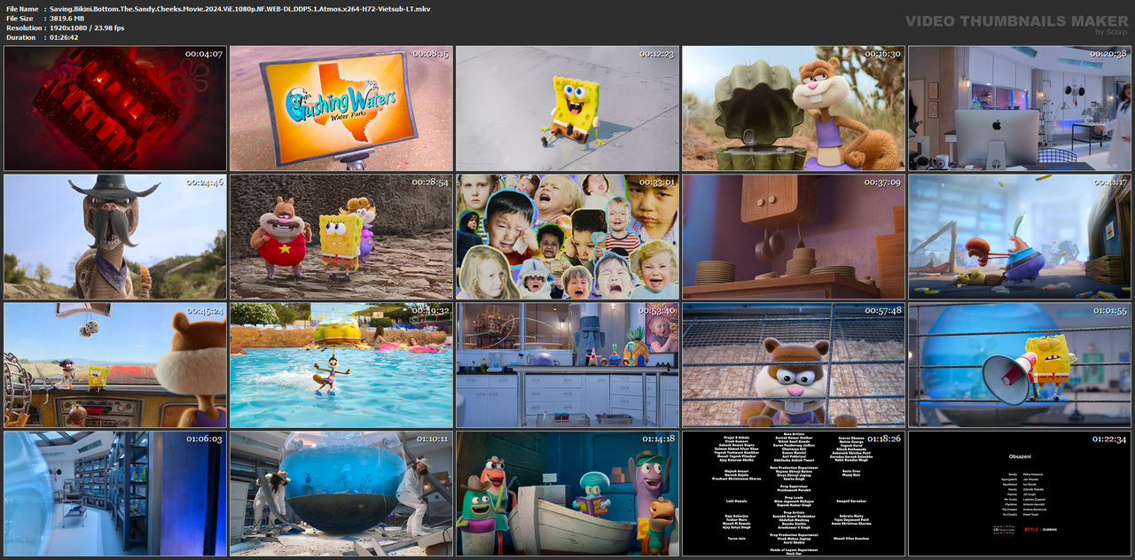The height and width of the screenshot is (560, 1135).
Task: Click the resolution value 1920x1080 / 23.98 fps
Action: pyautogui.click(x=87, y=27)
